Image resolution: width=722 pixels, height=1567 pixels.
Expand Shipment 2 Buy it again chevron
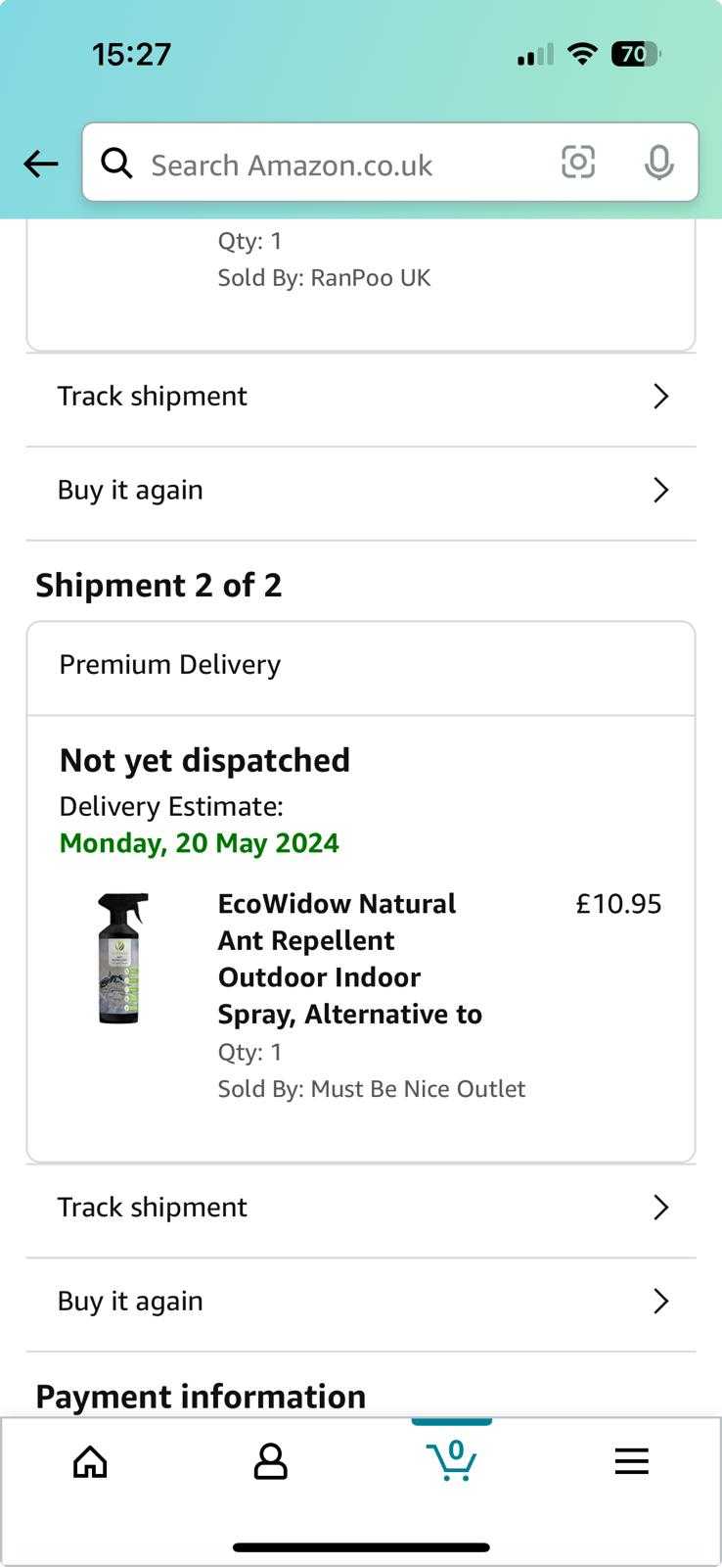(661, 1301)
